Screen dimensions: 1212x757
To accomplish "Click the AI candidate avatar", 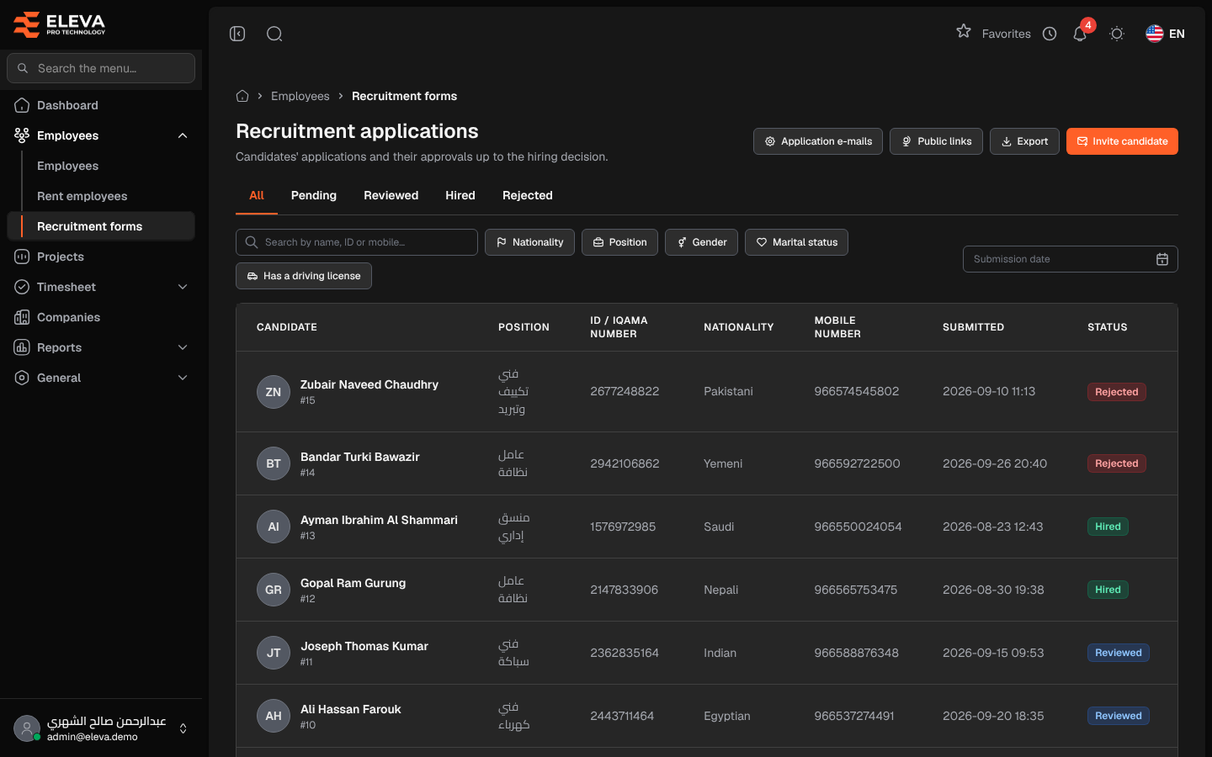I will point(274,527).
